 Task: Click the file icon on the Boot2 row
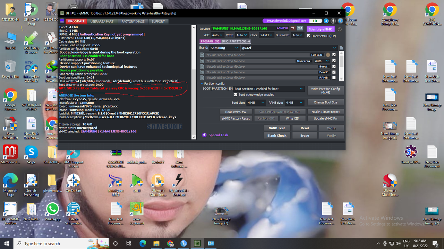click(x=202, y=72)
